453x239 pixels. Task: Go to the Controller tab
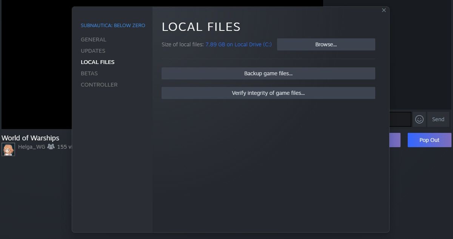coord(99,85)
